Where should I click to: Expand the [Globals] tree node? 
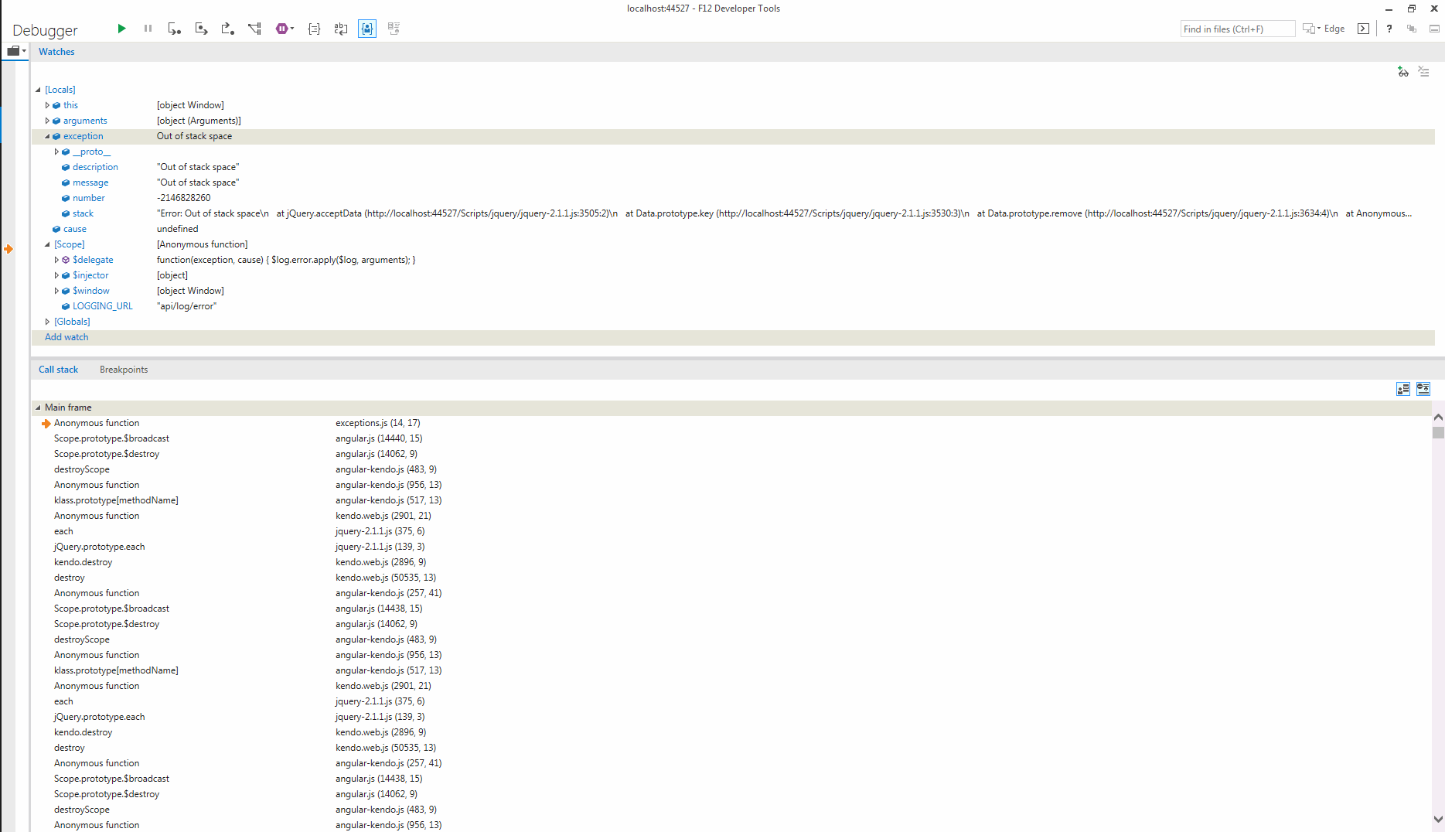(47, 322)
